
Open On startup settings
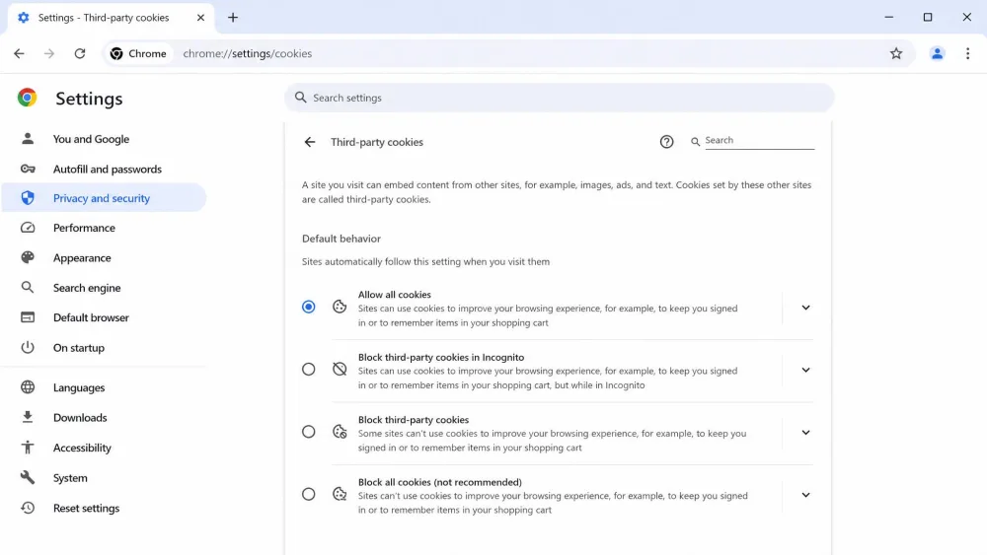point(105,348)
